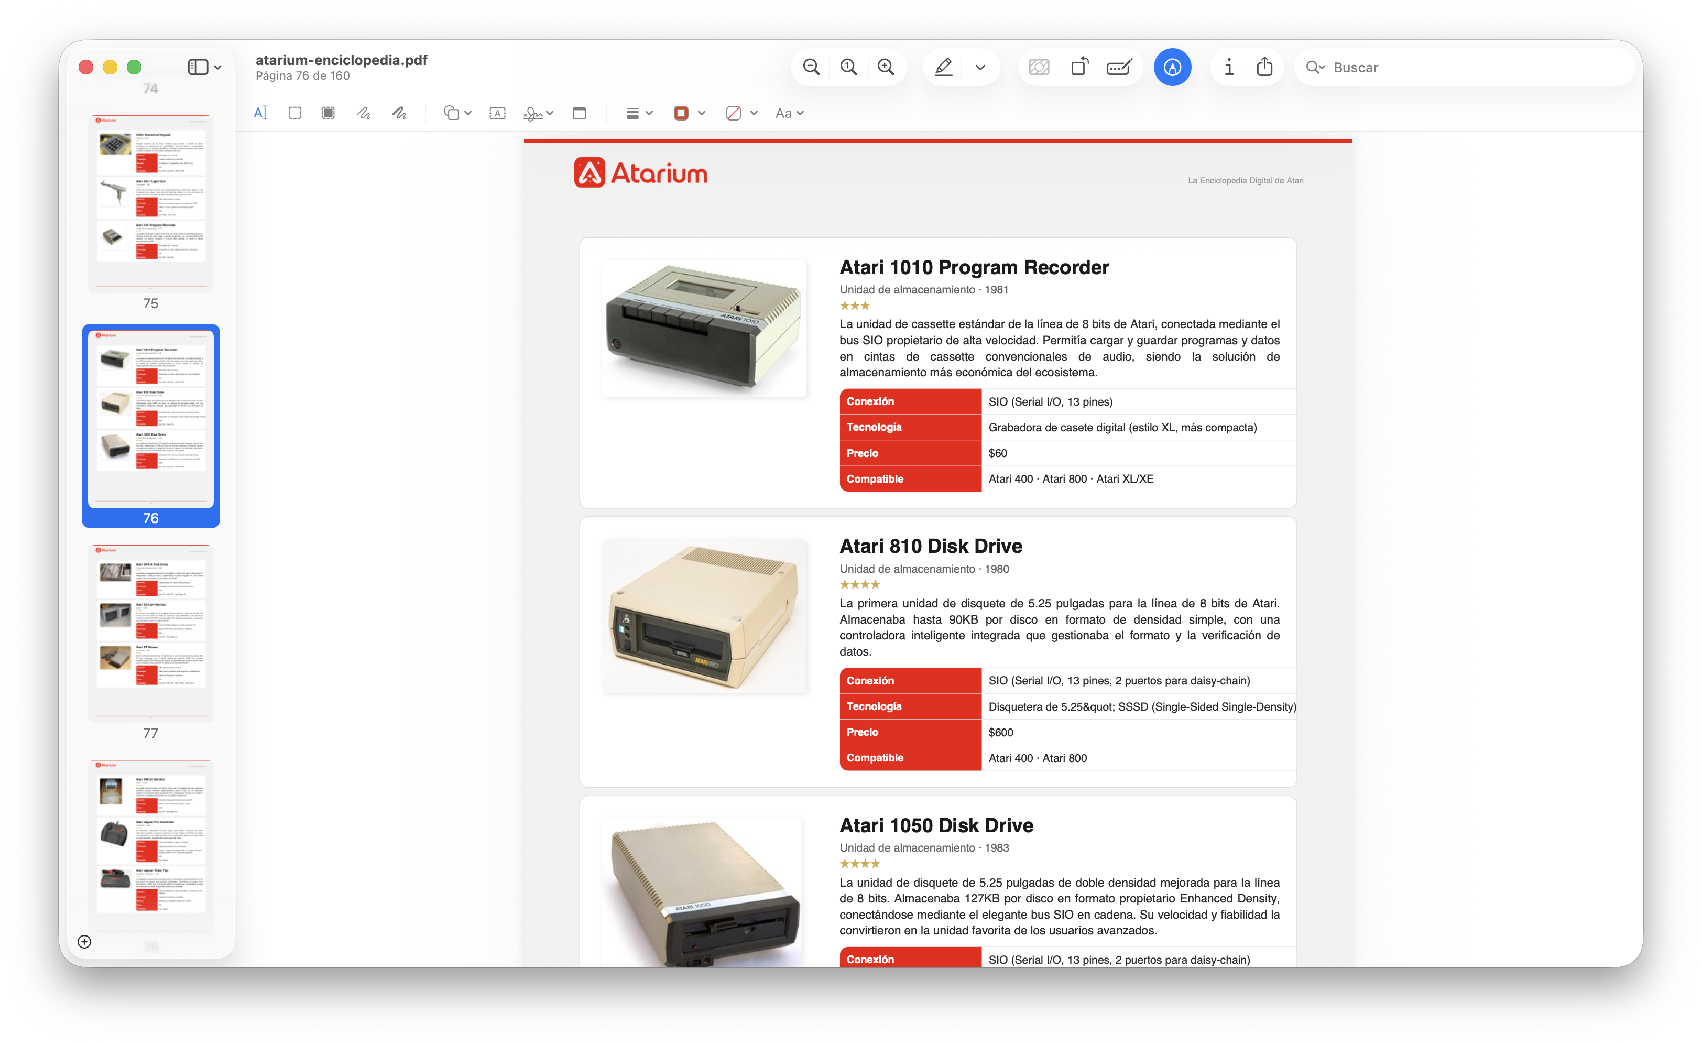Click 'Atari 400 · Atari 800 · Atari XL/XE'
The height and width of the screenshot is (1045, 1702).
tap(1071, 478)
